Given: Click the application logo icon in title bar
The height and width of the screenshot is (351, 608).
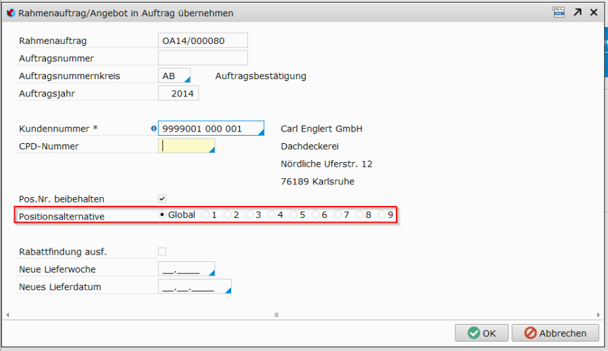Looking at the screenshot, I should tap(10, 13).
